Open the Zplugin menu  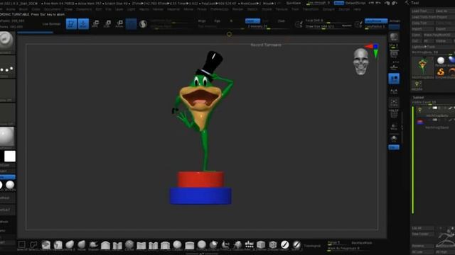coord(328,9)
